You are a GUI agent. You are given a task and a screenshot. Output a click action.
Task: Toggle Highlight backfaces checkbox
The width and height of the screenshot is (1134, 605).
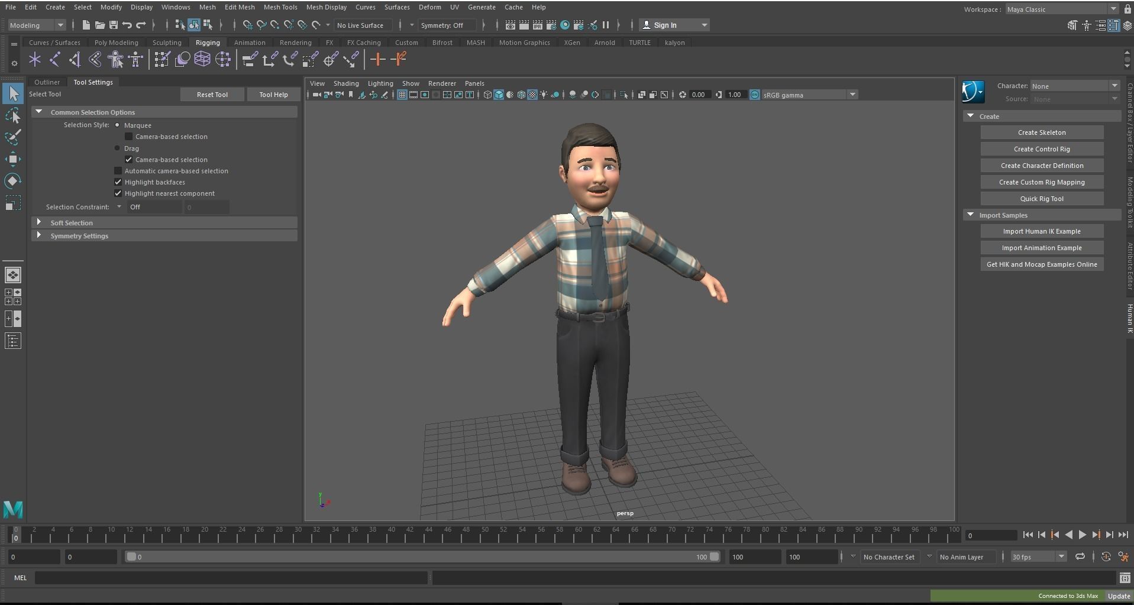pyautogui.click(x=118, y=182)
